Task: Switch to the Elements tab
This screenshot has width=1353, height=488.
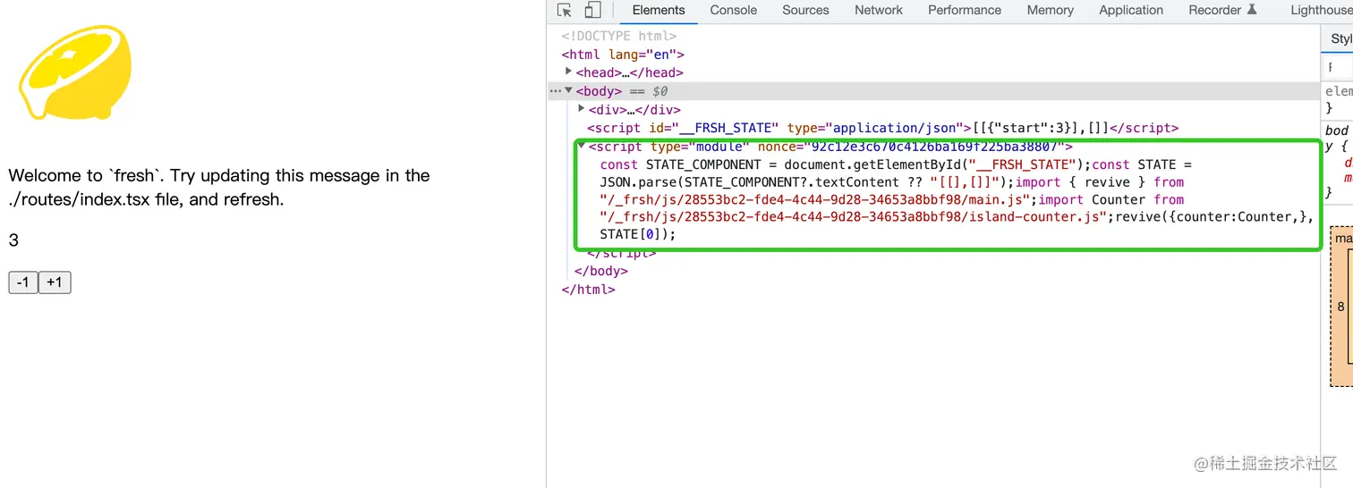Action: pyautogui.click(x=659, y=10)
